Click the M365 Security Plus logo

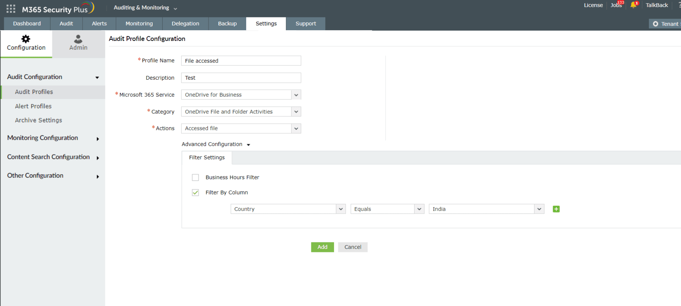point(58,9)
